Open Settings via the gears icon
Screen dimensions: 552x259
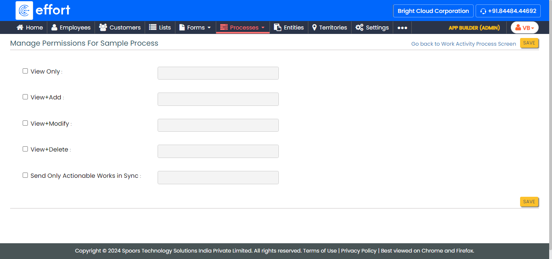(359, 27)
